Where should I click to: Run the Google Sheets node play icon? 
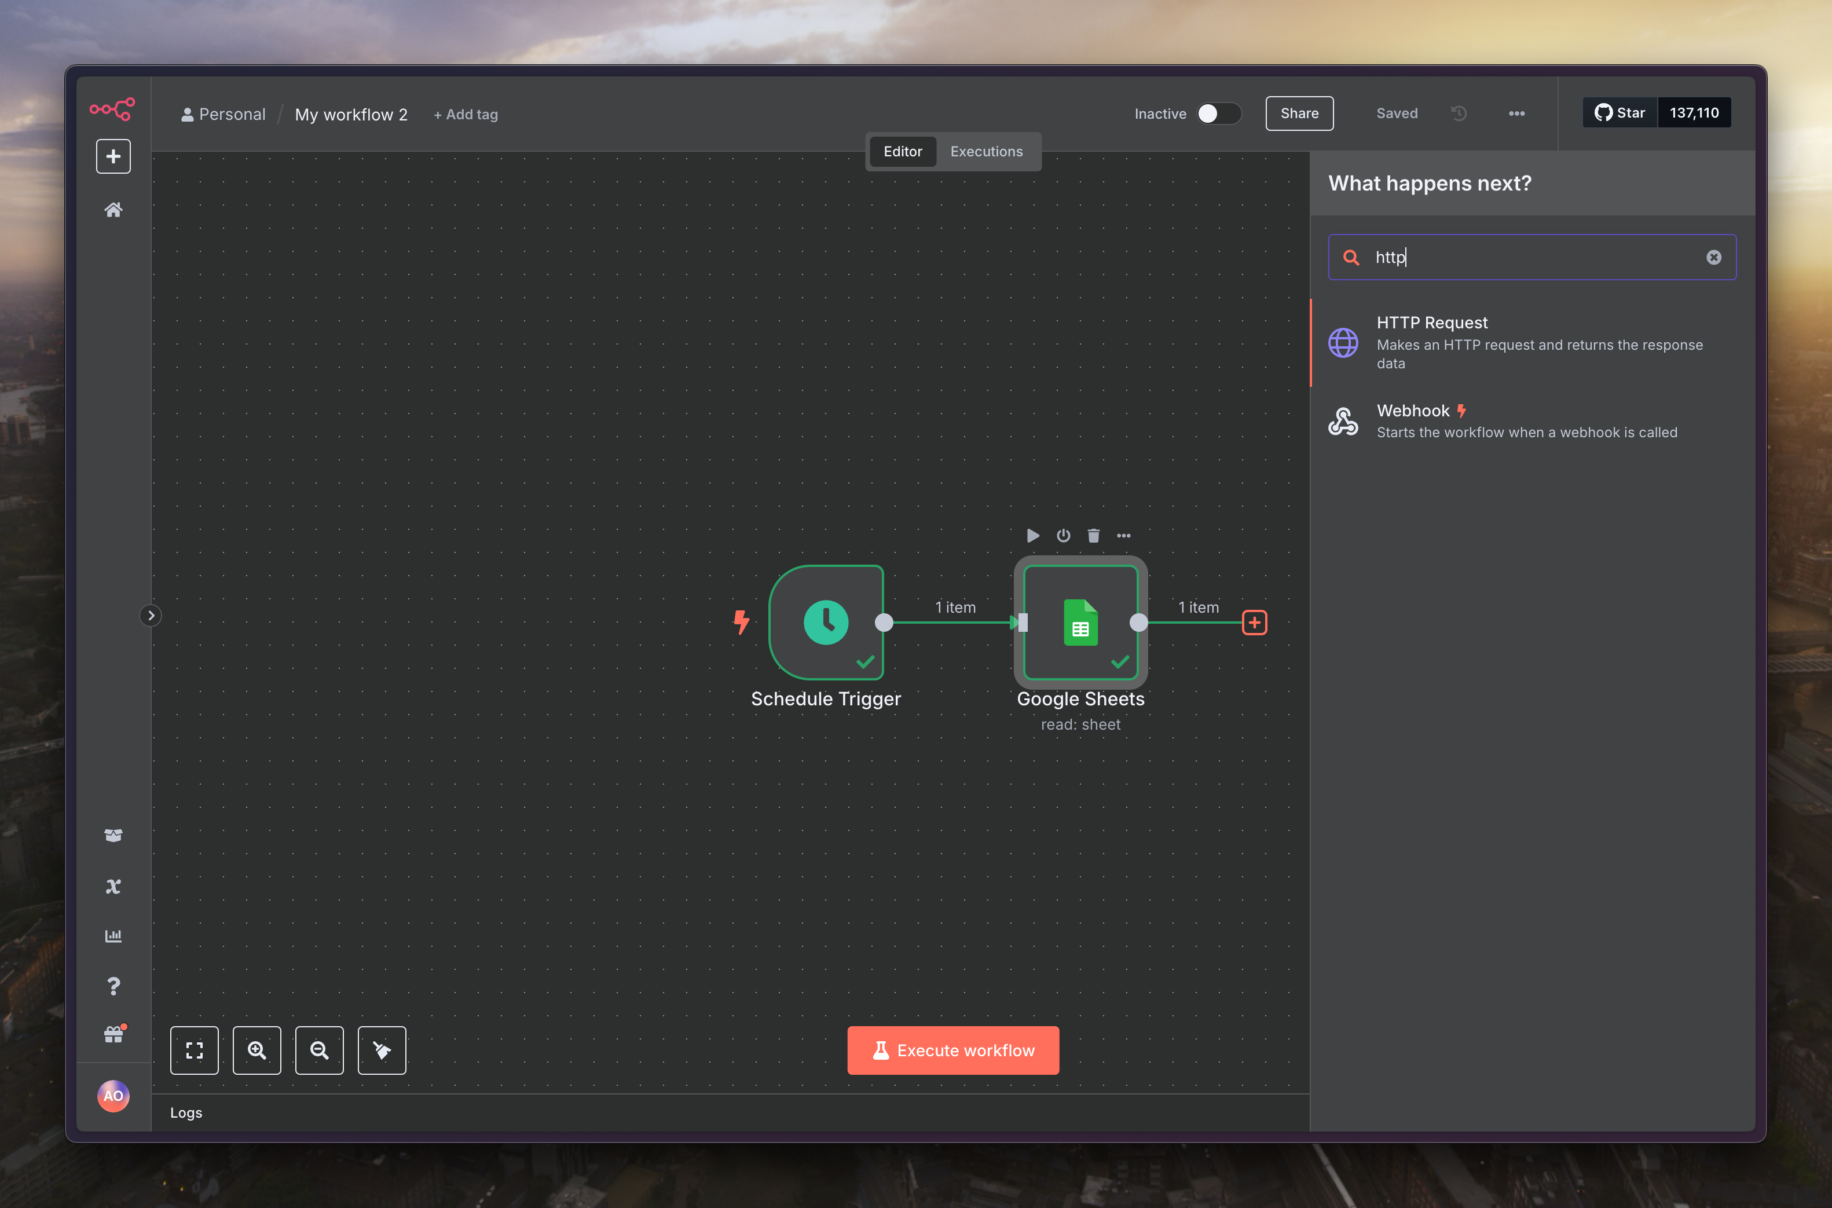coord(1032,536)
